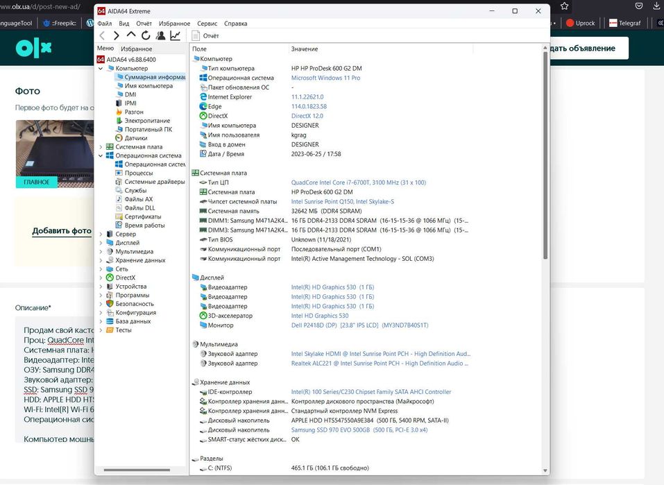Select the Электропитание tree item

coord(147,121)
